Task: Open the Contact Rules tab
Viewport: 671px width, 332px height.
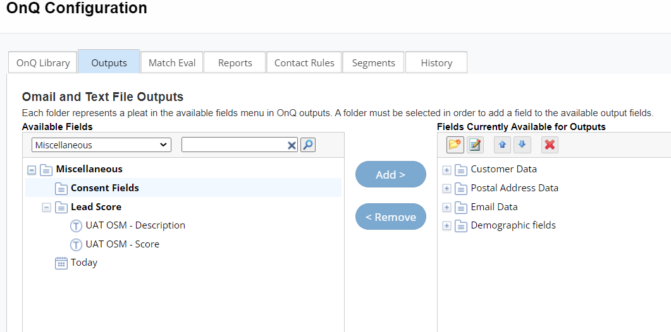Action: click(304, 62)
